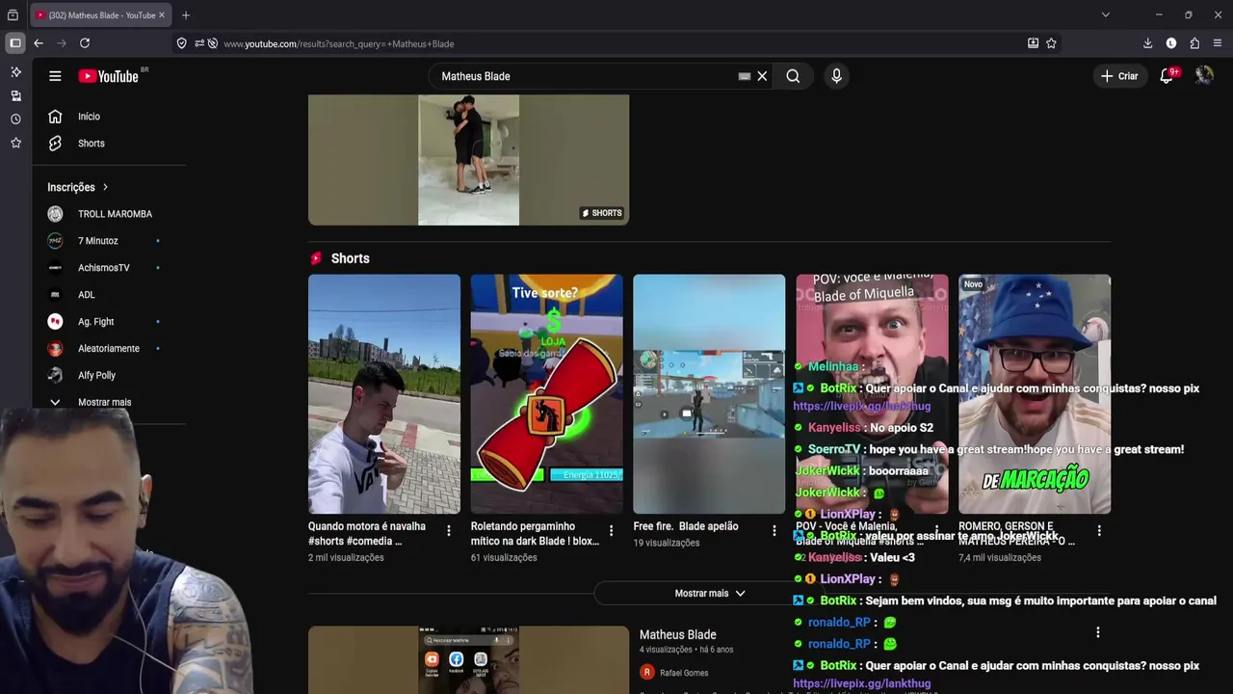Toggle the browser sidebar button
Viewport: 1233px width, 694px height.
(x=15, y=43)
